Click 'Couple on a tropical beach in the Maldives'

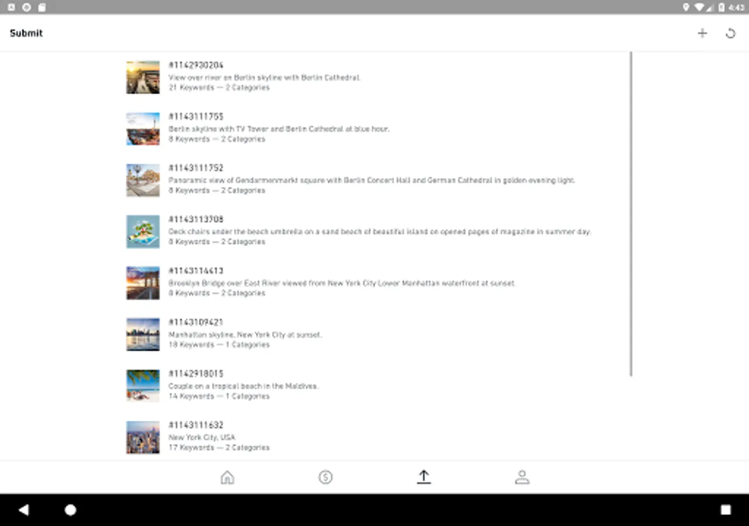tap(243, 386)
